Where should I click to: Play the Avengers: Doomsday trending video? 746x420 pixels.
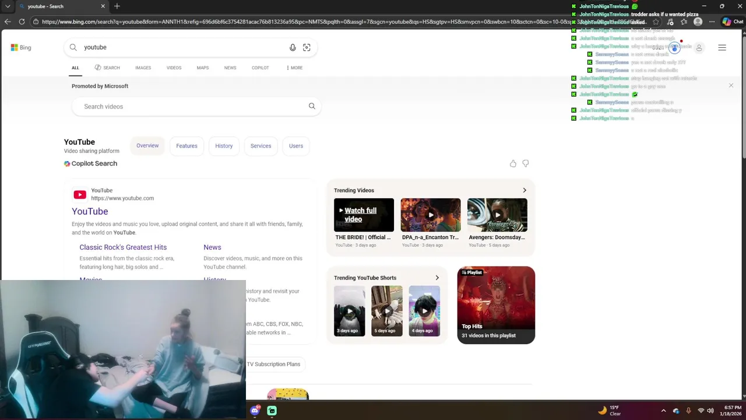click(497, 215)
